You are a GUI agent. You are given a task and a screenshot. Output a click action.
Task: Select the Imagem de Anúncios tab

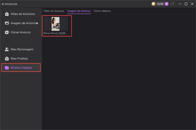coord(79,11)
